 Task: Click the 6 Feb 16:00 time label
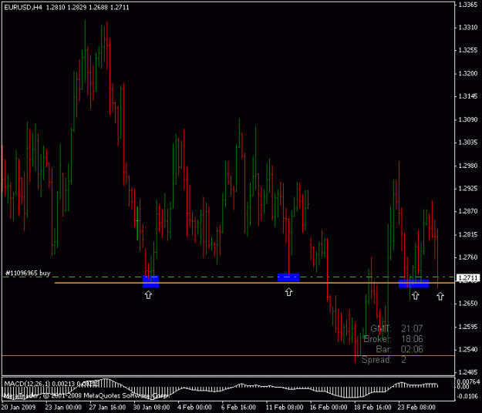coord(238,408)
